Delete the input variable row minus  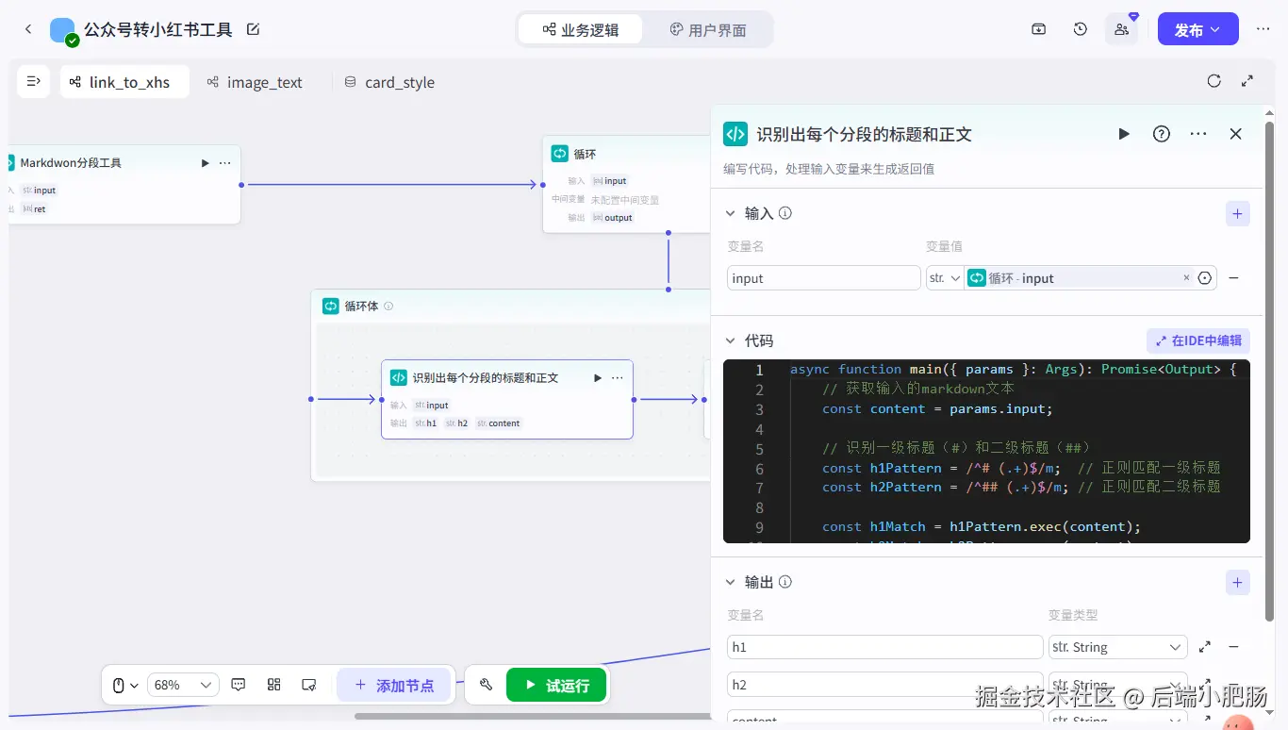(1233, 278)
